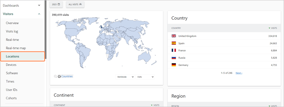Open the 2023 date picker button
Screen dimensions: 284x107
pos(56,5)
